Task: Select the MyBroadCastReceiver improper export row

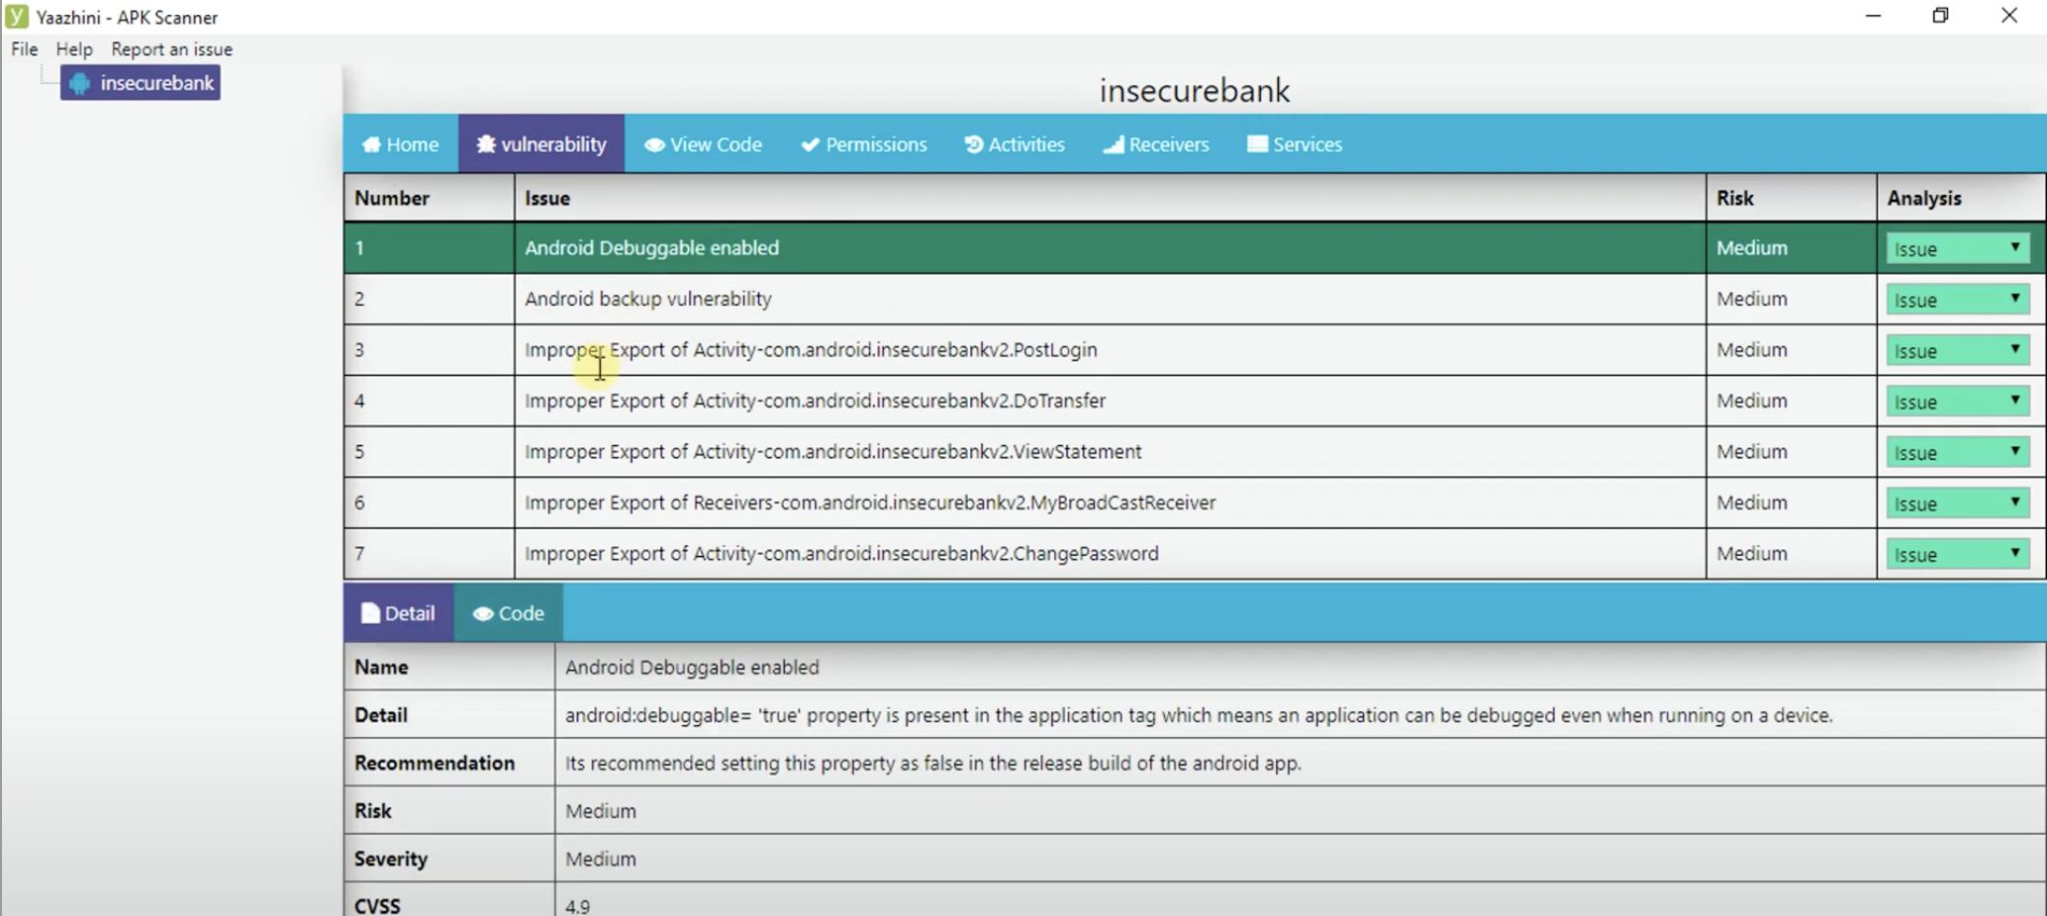Action: (x=869, y=503)
